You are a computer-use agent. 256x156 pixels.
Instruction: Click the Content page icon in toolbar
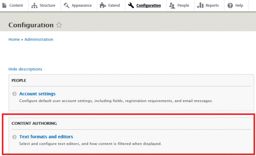tap(4, 5)
